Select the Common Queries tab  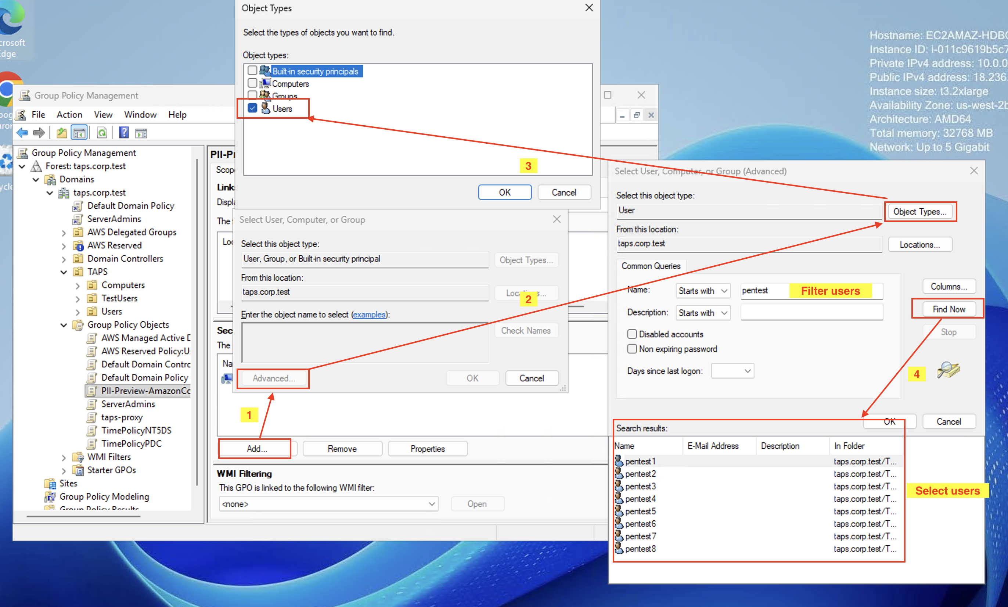click(x=651, y=266)
